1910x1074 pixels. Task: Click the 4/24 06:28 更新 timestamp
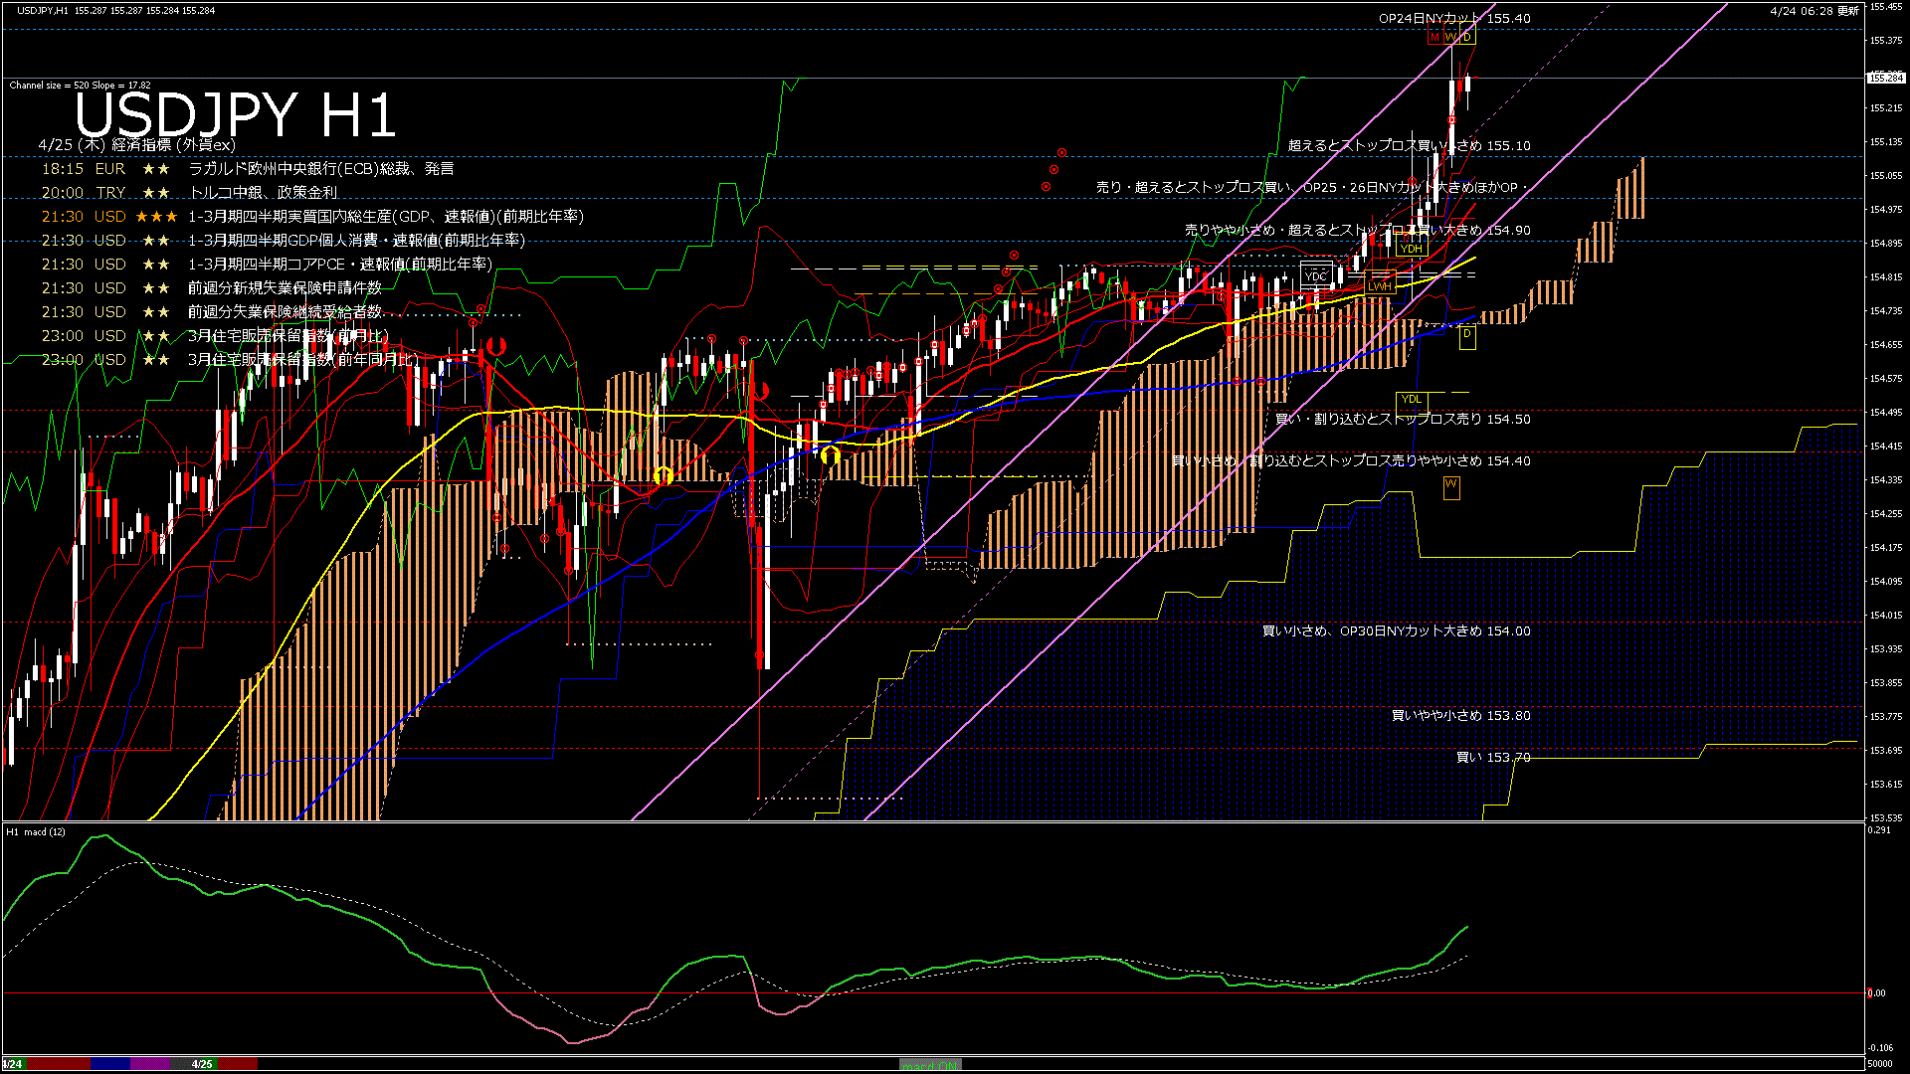1814,11
